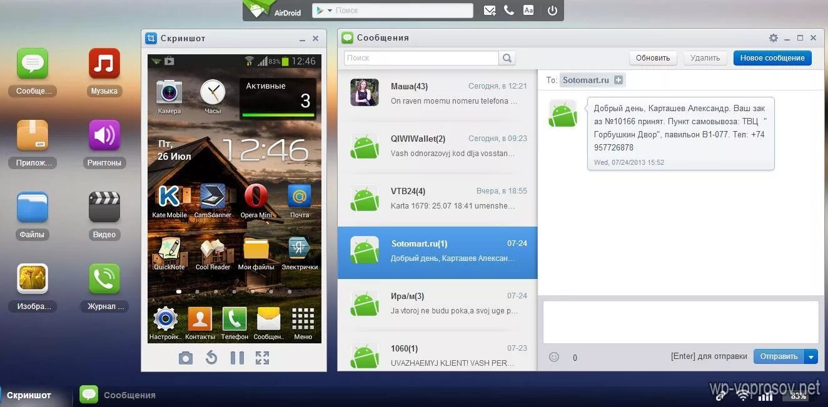The width and height of the screenshot is (828, 407).
Task: Open Сообщения window settings gear
Action: coord(774,38)
